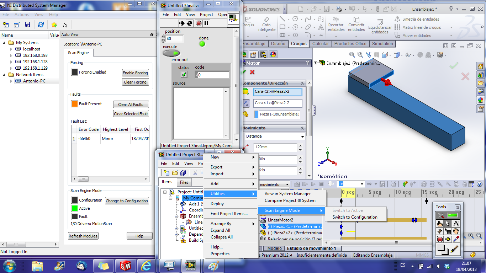
Task: Open the Modelo tab at bottom of SolidWorks
Action: pyautogui.click(x=274, y=248)
